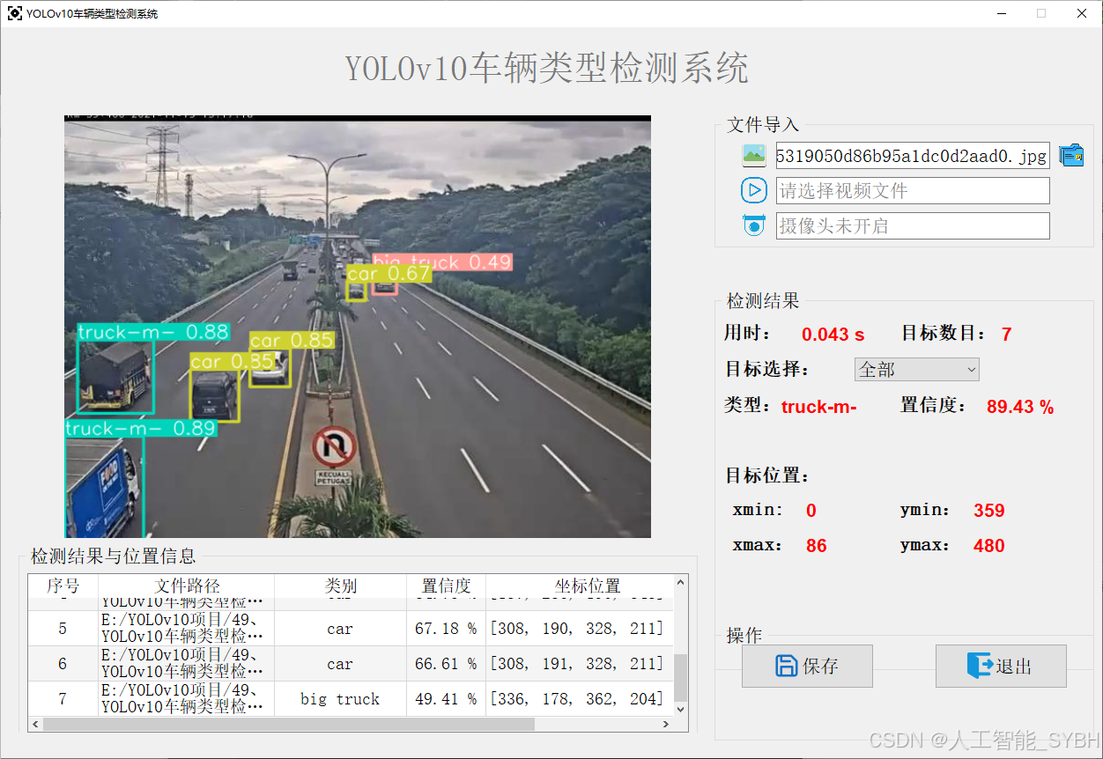Click table horizontal scrollbar left arrow
This screenshot has height=759, width=1103.
pyautogui.click(x=35, y=724)
